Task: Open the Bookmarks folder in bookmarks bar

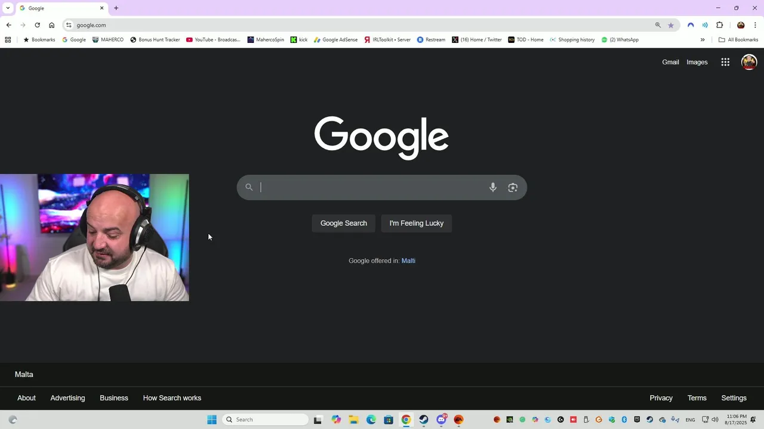Action: pyautogui.click(x=39, y=40)
